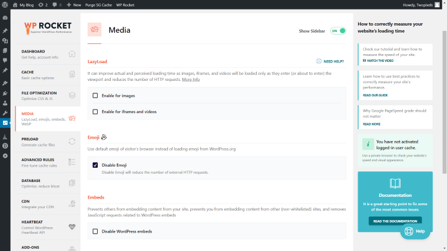Click the page vertical scrollbar
The width and height of the screenshot is (447, 251).
(x=445, y=102)
